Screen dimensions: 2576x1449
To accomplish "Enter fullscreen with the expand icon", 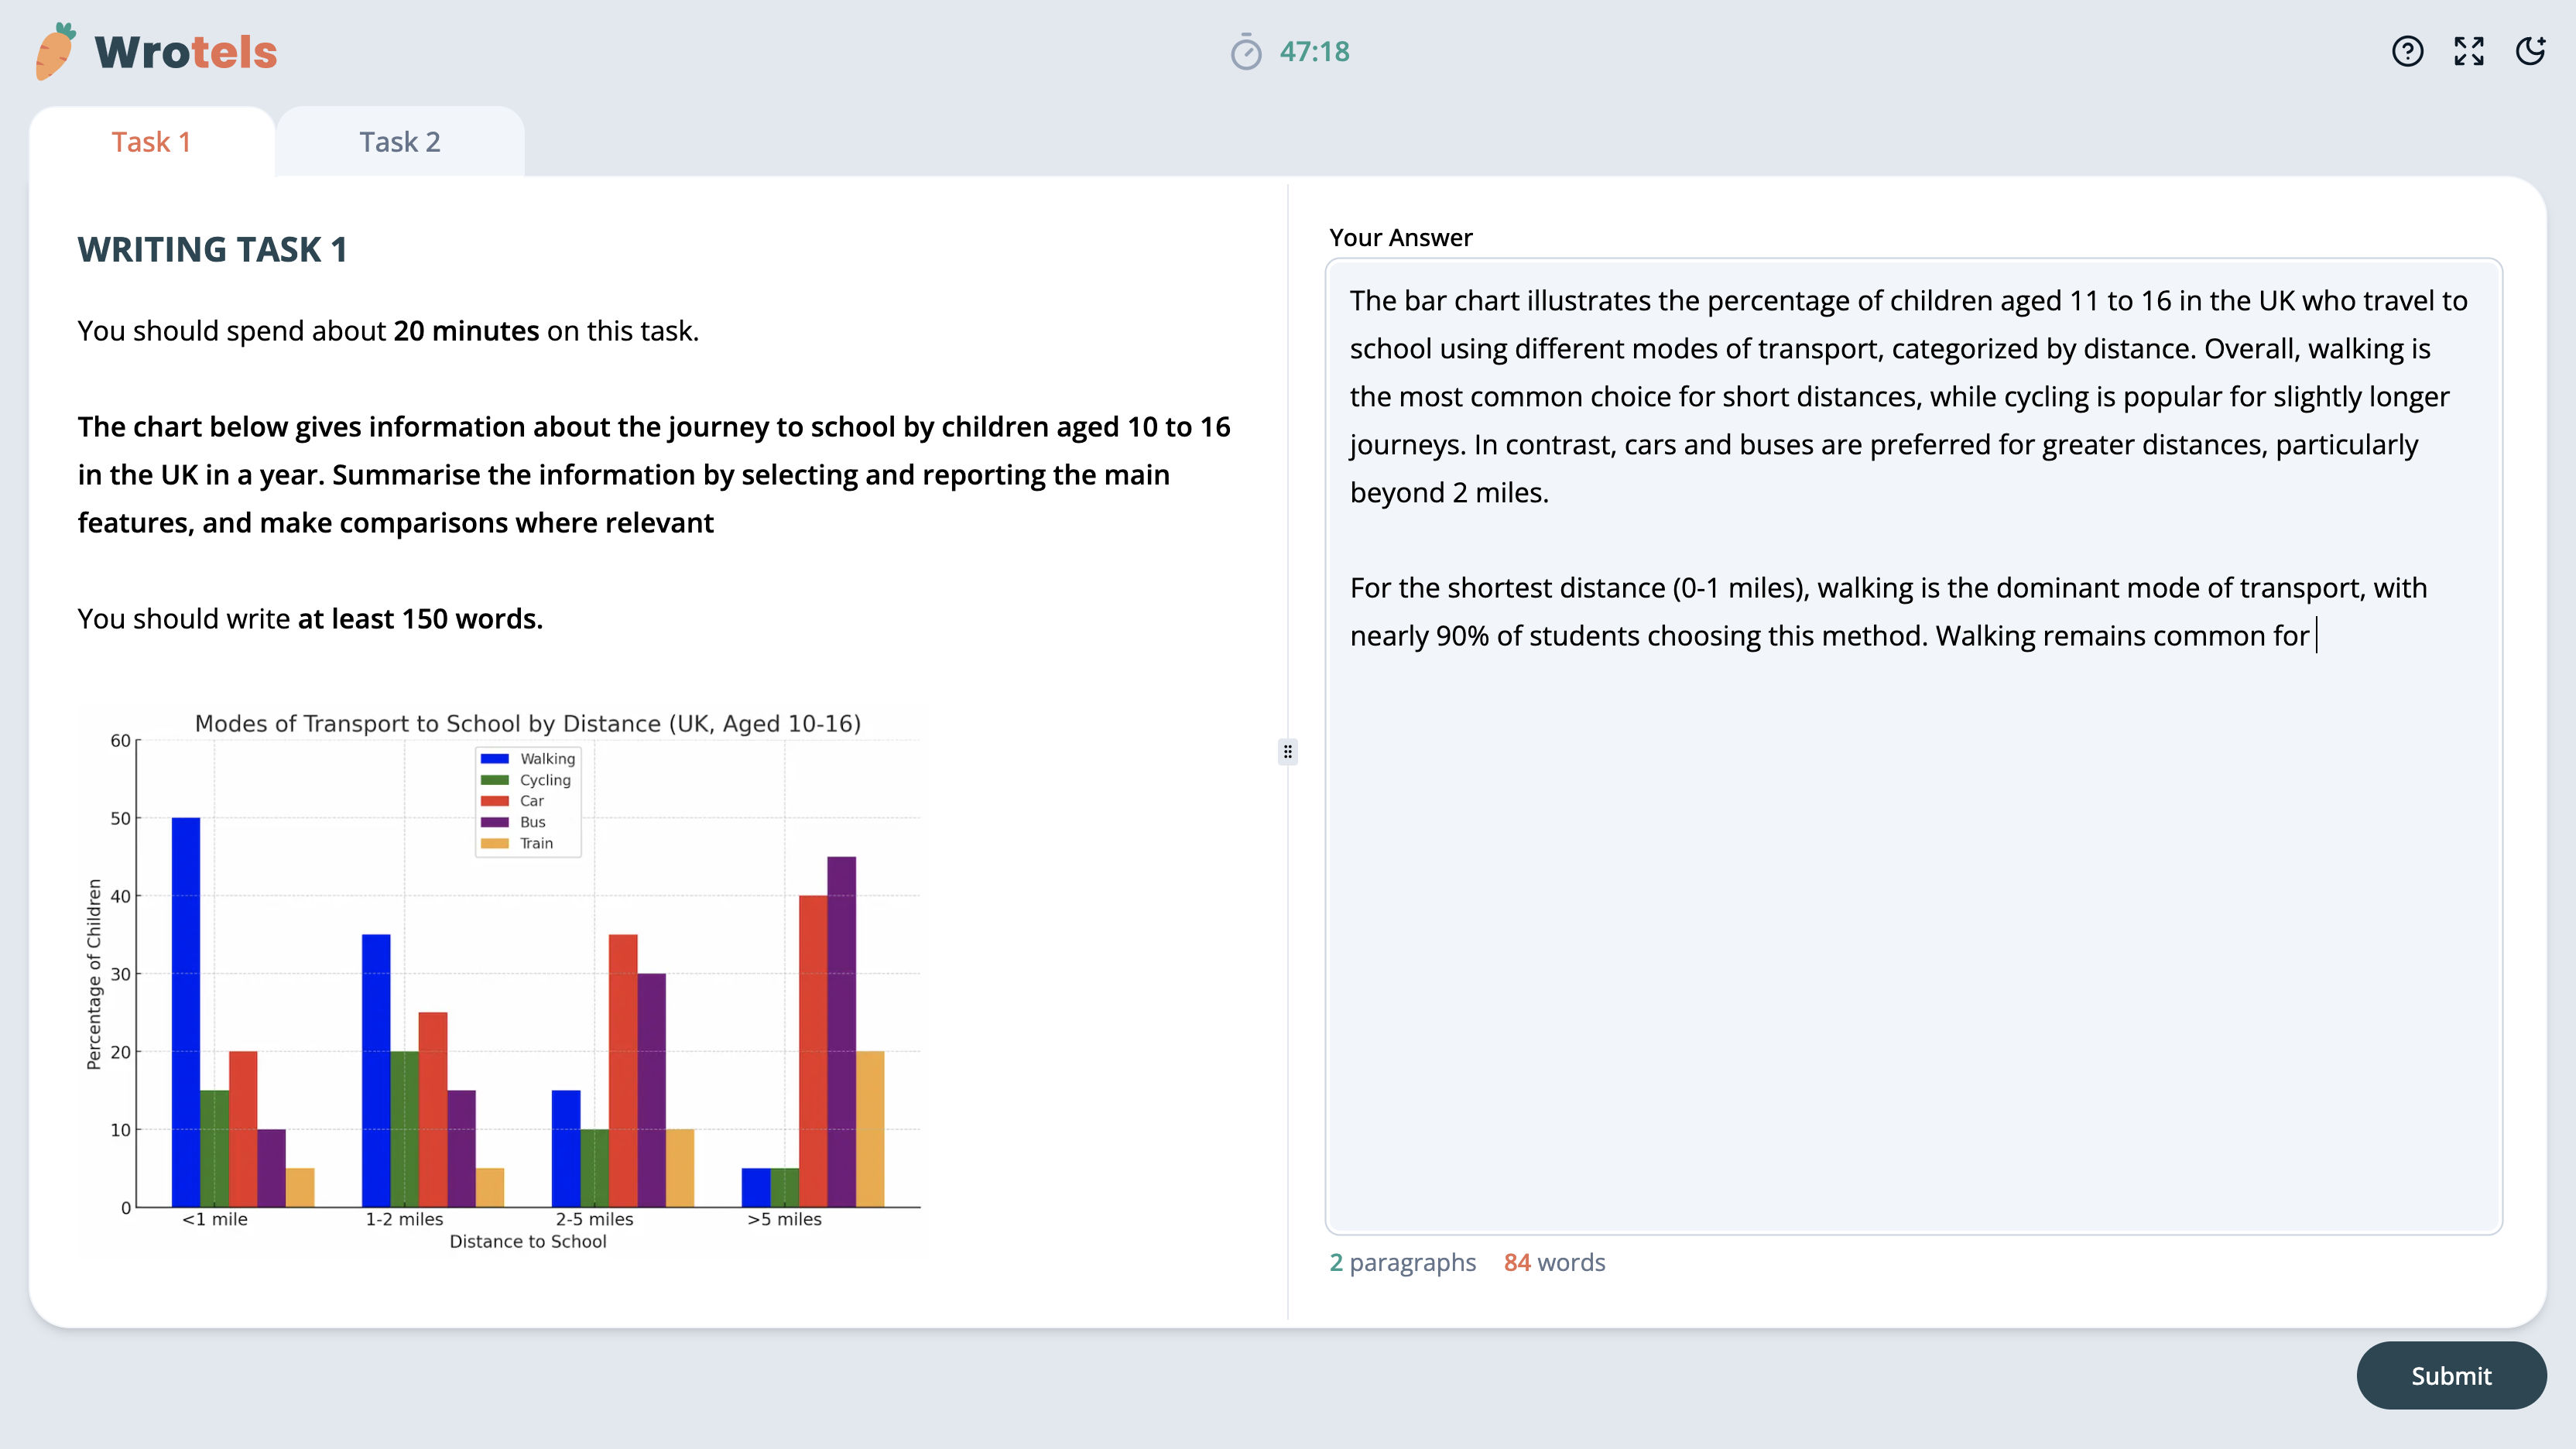I will [2469, 51].
